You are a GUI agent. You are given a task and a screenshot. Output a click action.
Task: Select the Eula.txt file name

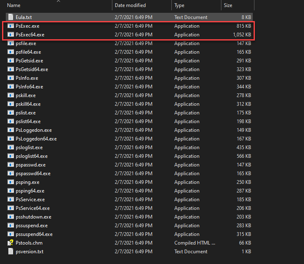(24, 17)
